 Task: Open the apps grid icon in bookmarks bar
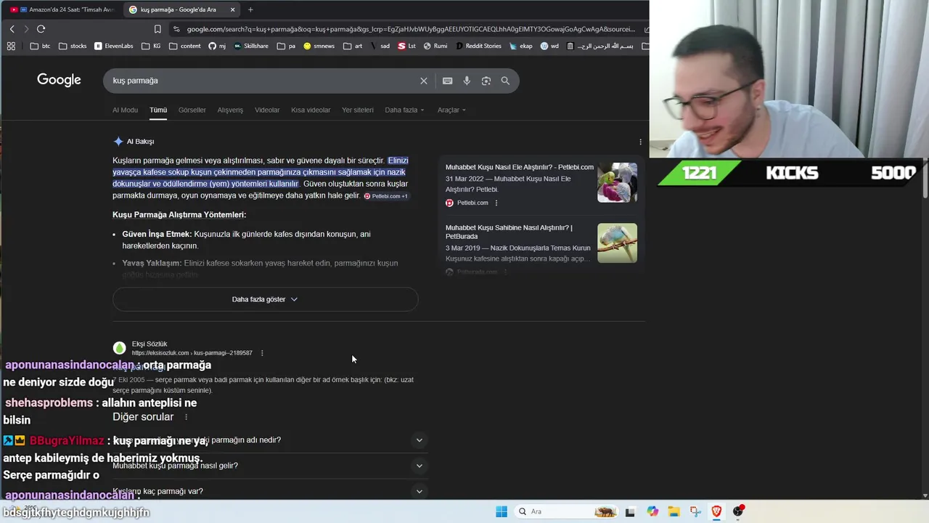(11, 46)
